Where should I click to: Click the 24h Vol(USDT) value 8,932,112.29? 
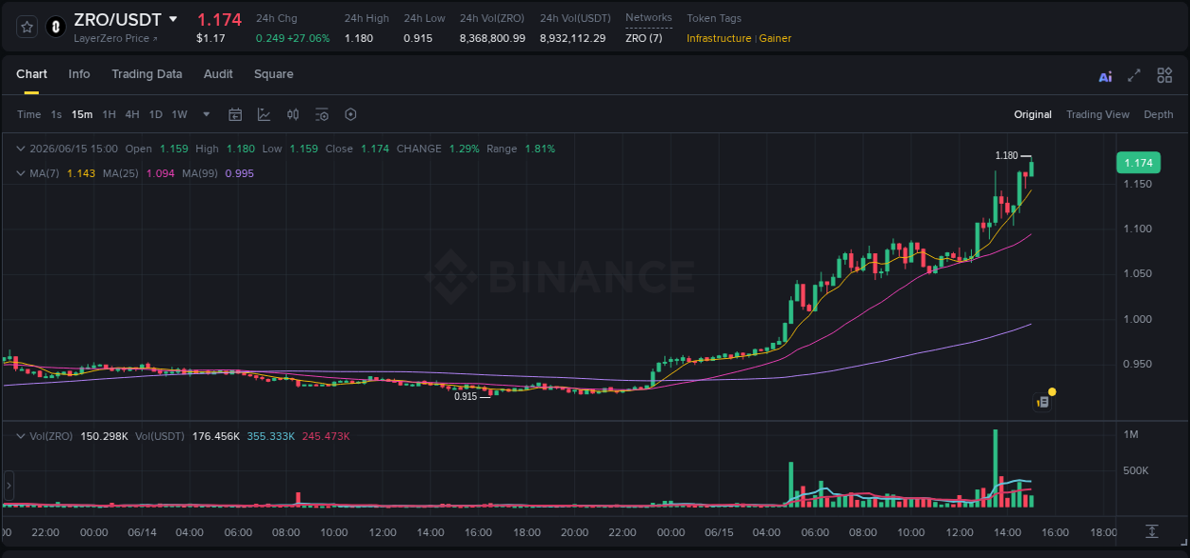pyautogui.click(x=572, y=38)
